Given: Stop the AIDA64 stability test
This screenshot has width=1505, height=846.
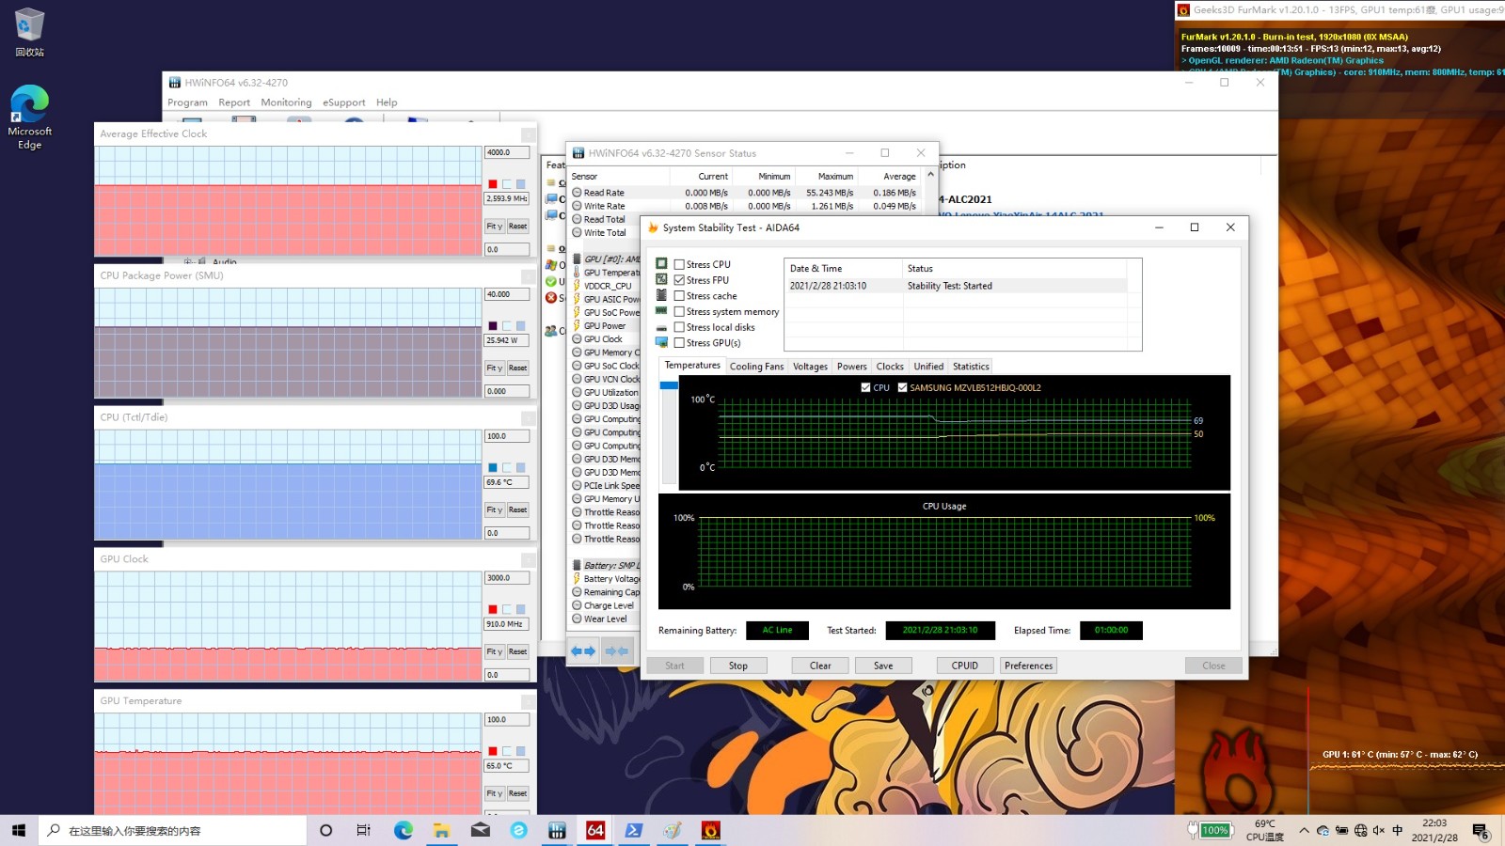Looking at the screenshot, I should [x=738, y=666].
